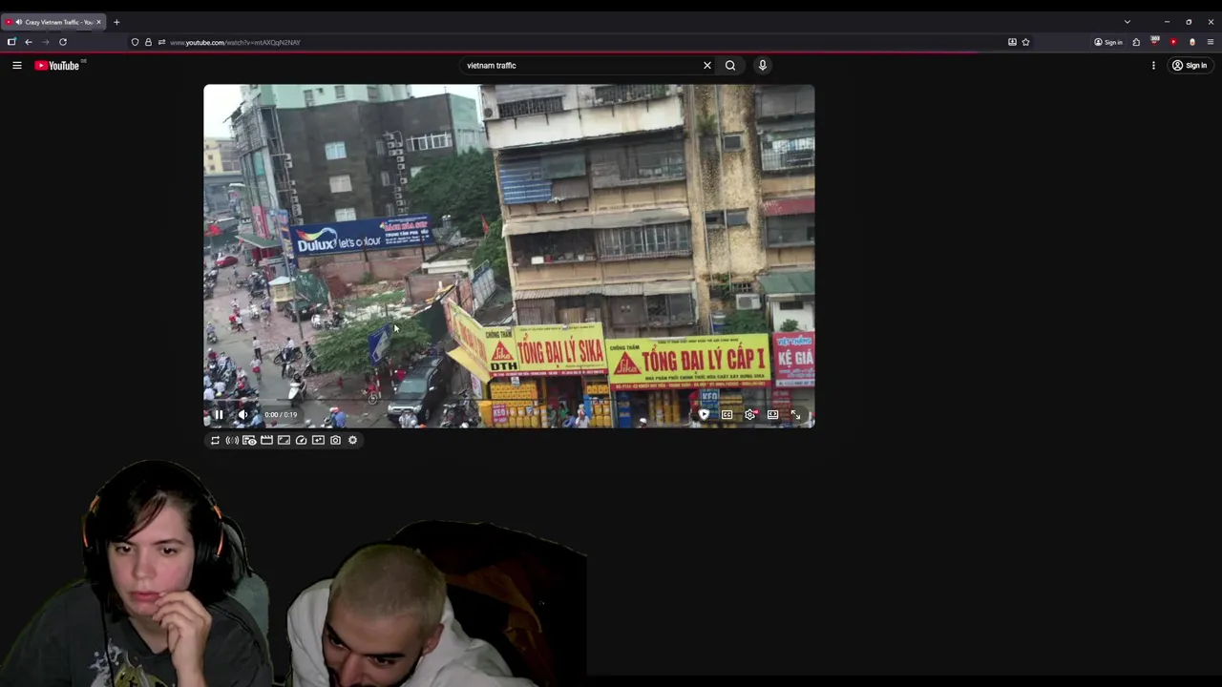Click the screen with eye extension icon
This screenshot has height=687, width=1222.
249,440
